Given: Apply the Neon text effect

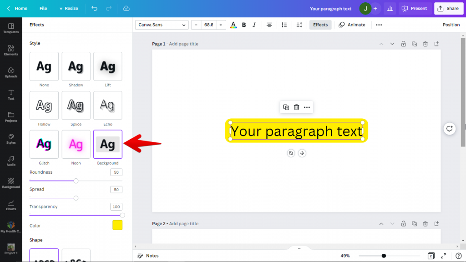Looking at the screenshot, I should 76,145.
